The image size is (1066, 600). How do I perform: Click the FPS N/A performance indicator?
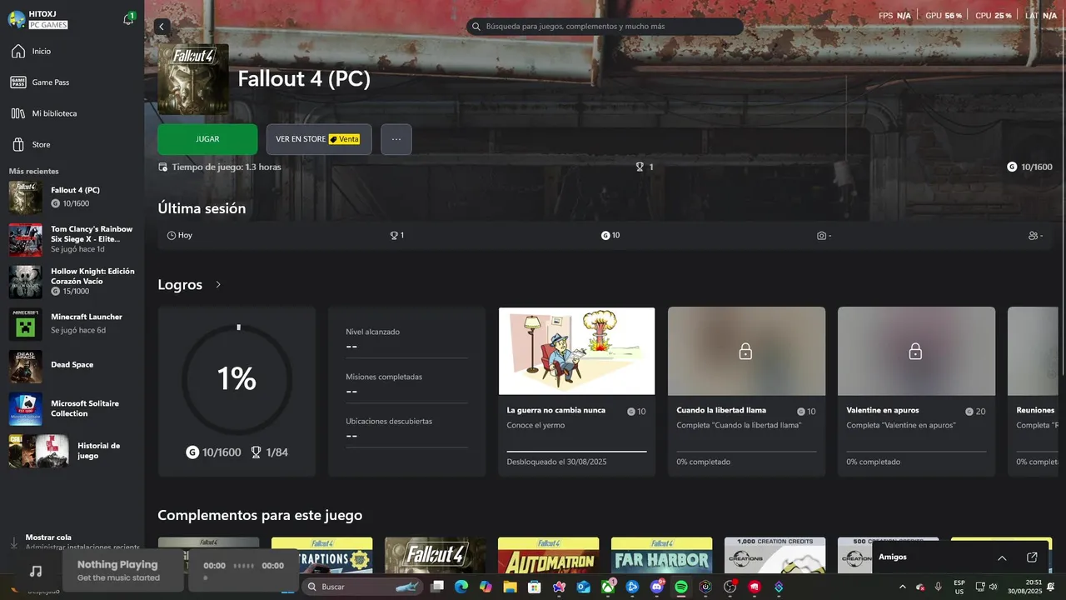pyautogui.click(x=895, y=16)
